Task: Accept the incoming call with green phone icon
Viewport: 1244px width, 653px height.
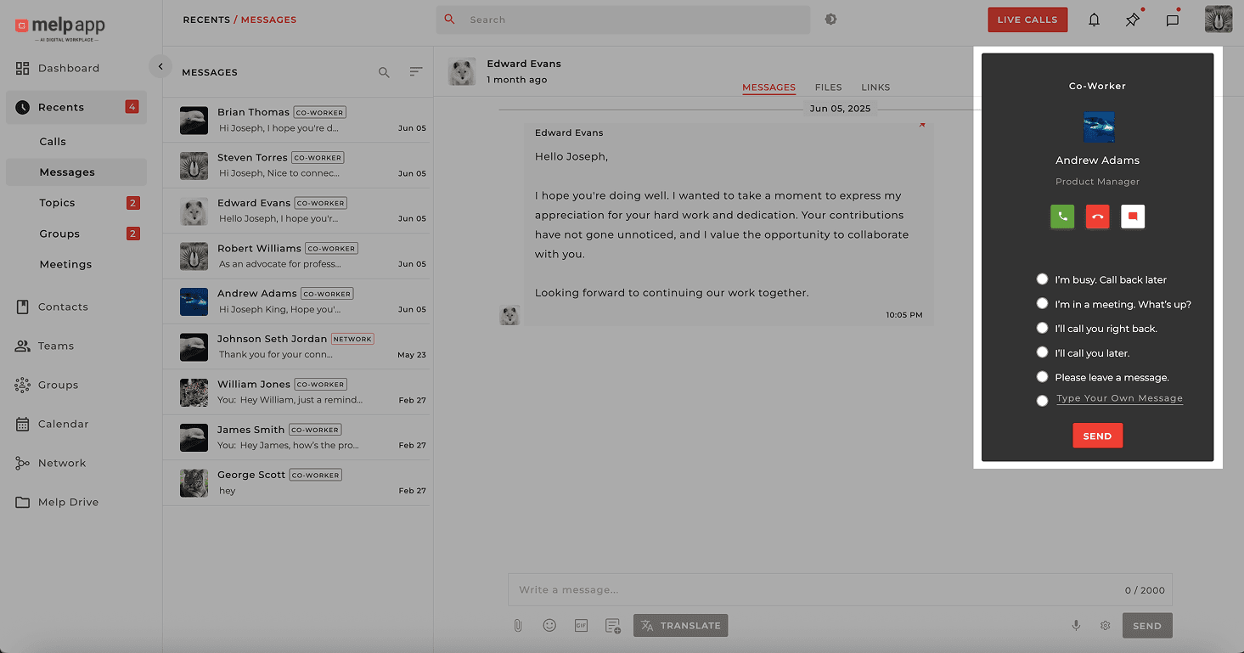Action: [1062, 217]
